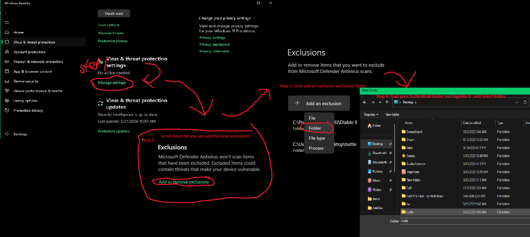This screenshot has width=530, height=237.
Task: Click the plus icon on Add an exclusion
Action: (297, 103)
